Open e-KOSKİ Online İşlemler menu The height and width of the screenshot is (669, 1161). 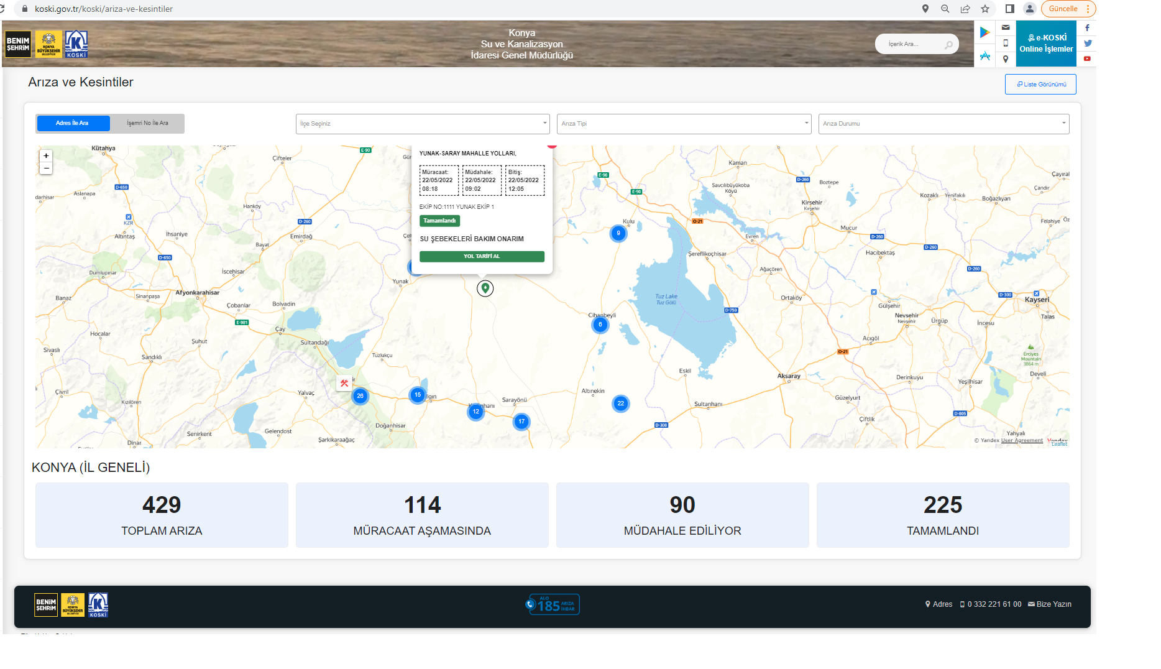tap(1046, 44)
